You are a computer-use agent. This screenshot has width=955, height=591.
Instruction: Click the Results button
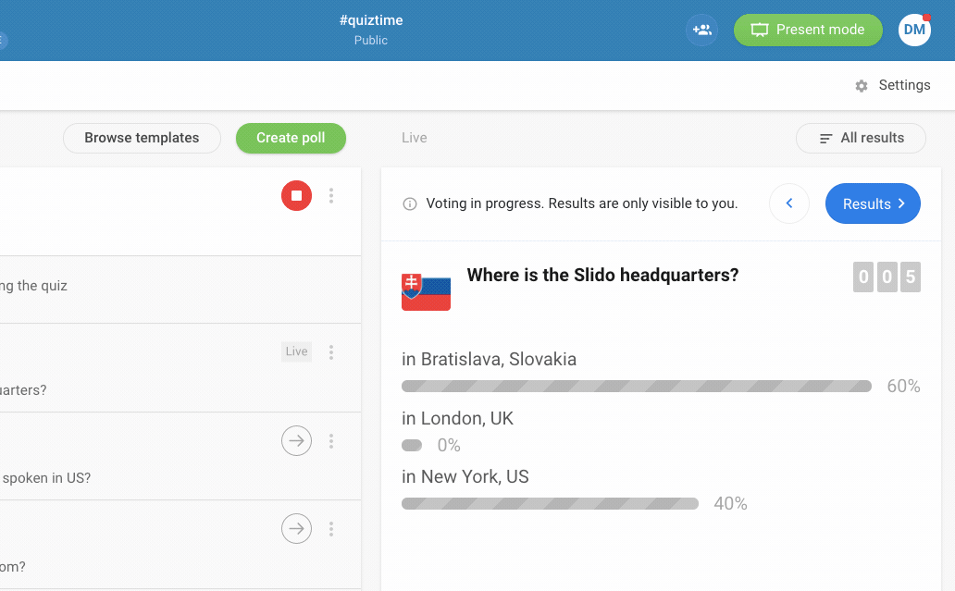pos(873,203)
